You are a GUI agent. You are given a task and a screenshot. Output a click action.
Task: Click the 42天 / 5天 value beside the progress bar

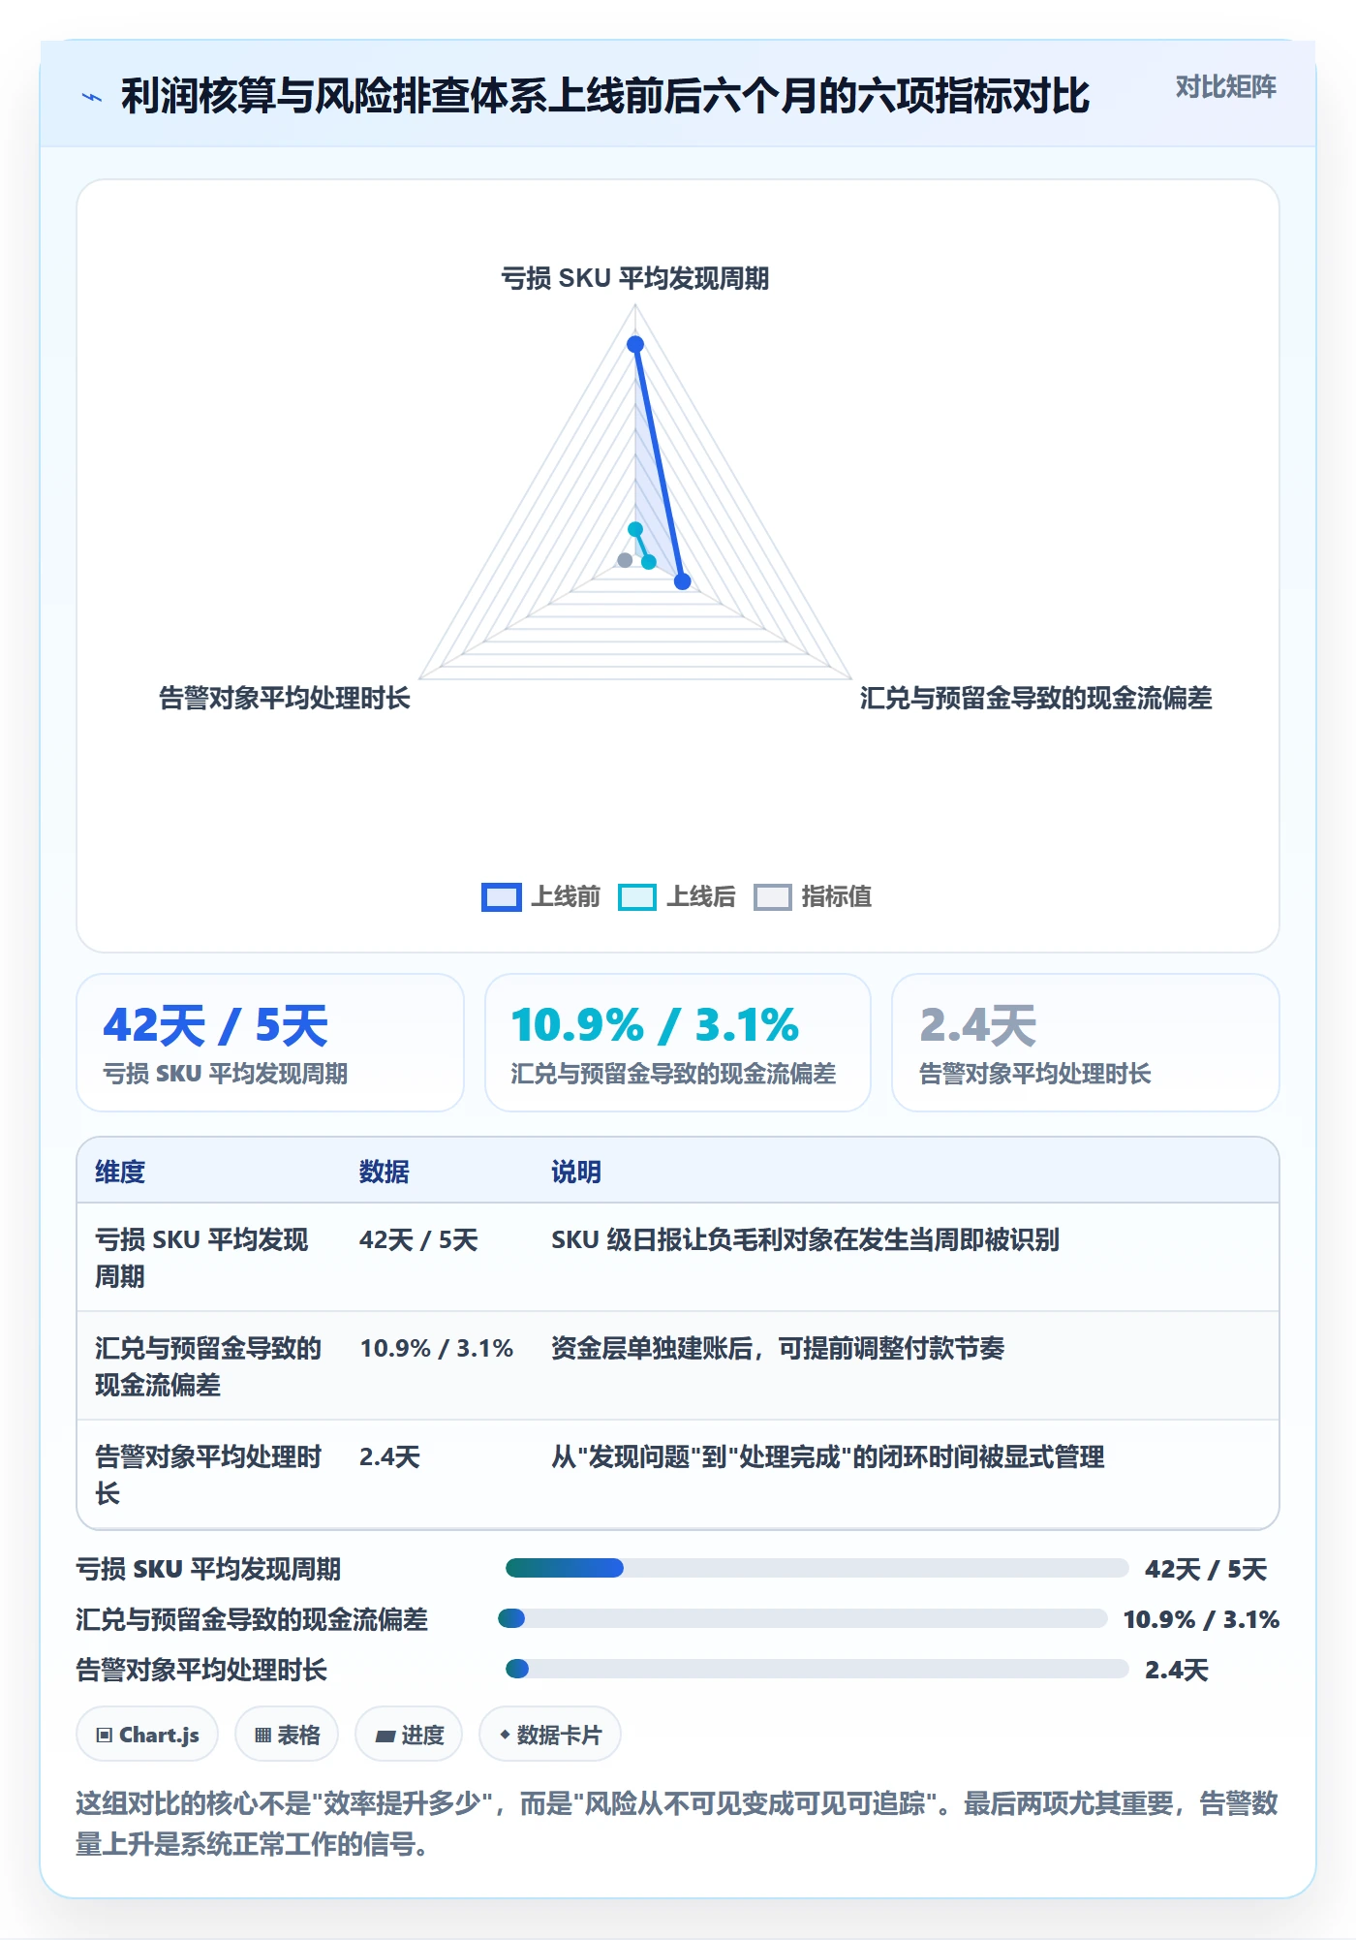pyautogui.click(x=1206, y=1569)
